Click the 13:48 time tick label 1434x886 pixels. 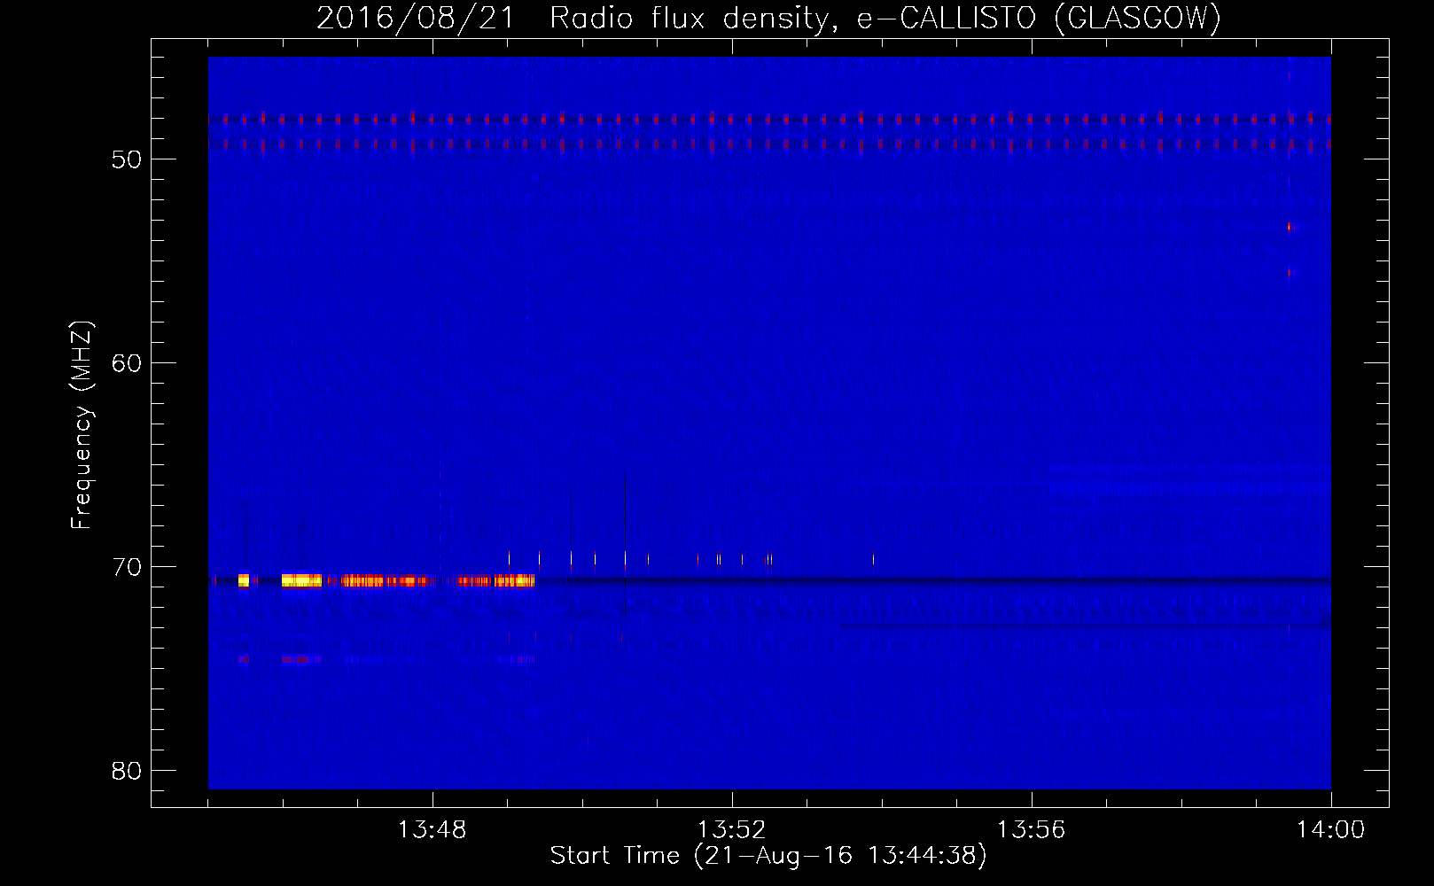432,830
